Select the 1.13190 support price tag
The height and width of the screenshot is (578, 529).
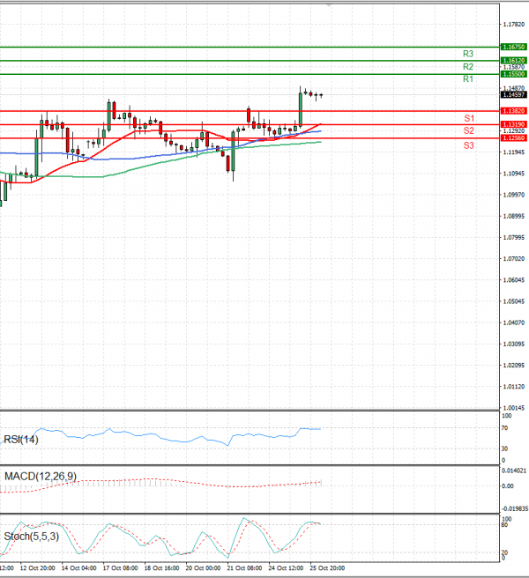(x=513, y=124)
